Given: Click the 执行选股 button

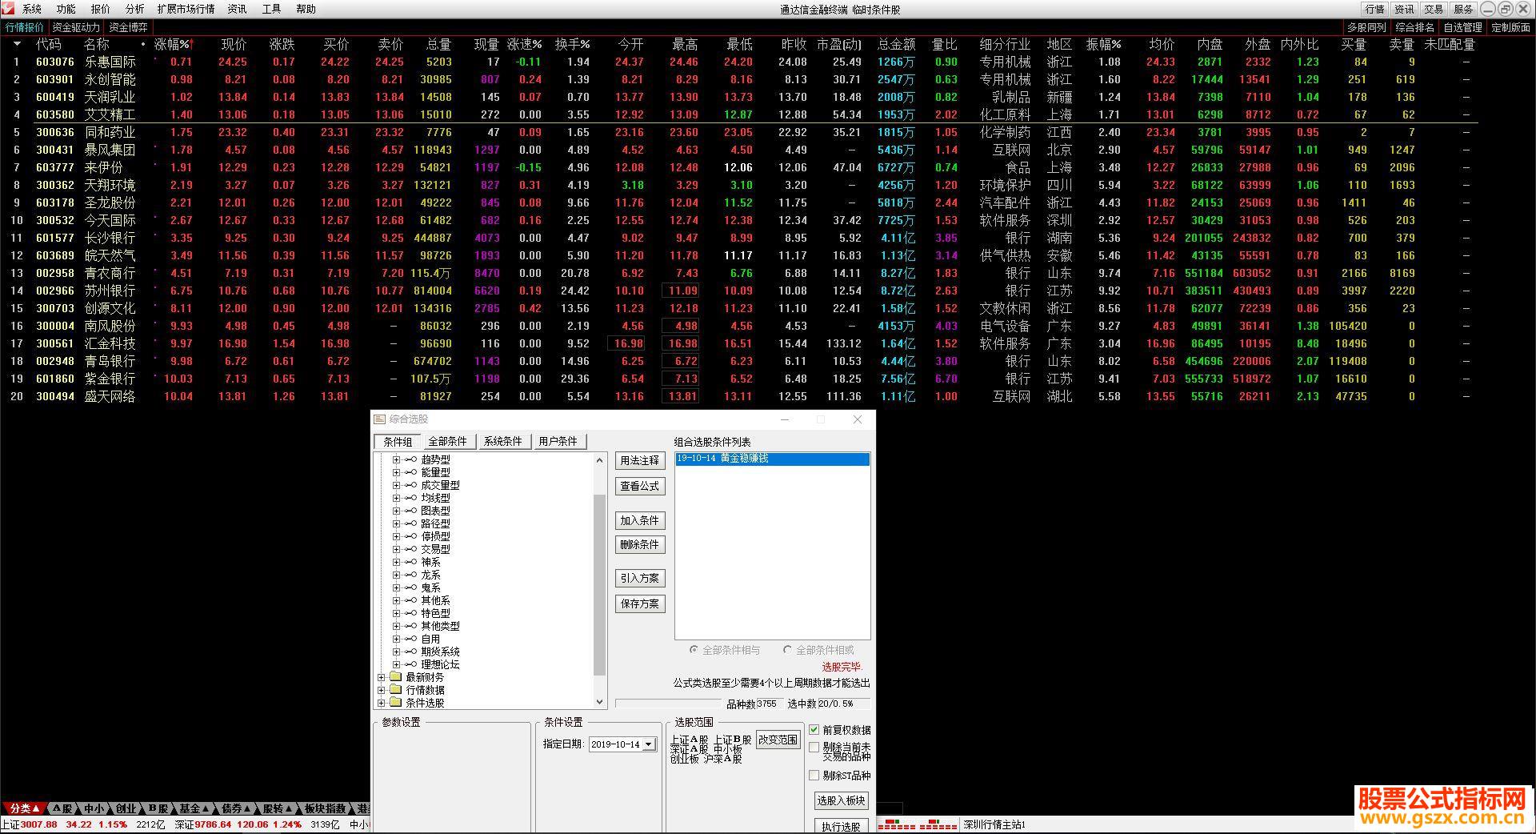Looking at the screenshot, I should click(842, 826).
